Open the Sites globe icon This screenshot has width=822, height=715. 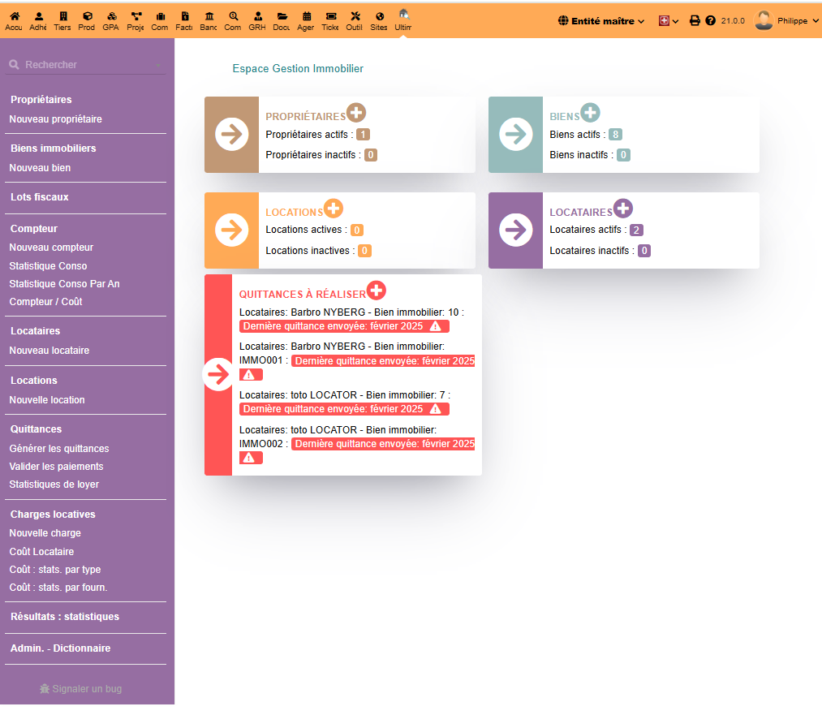tap(380, 16)
